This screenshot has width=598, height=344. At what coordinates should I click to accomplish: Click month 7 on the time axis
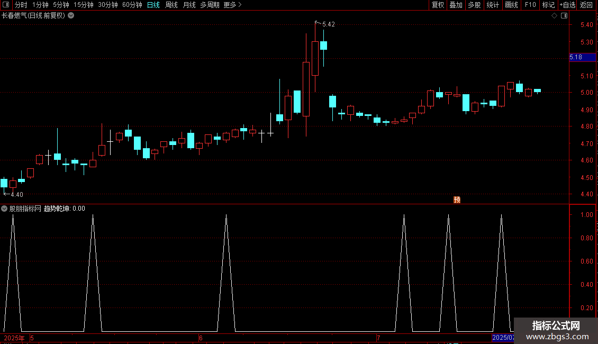point(378,338)
